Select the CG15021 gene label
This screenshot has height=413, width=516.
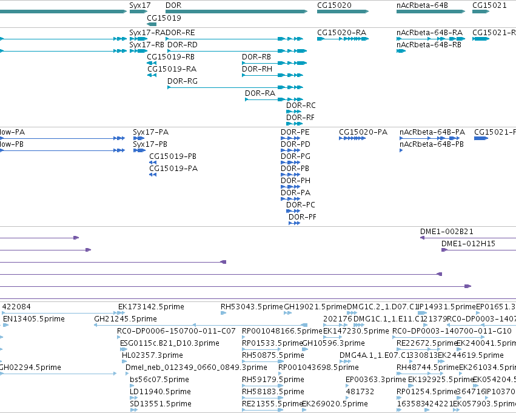coord(489,5)
